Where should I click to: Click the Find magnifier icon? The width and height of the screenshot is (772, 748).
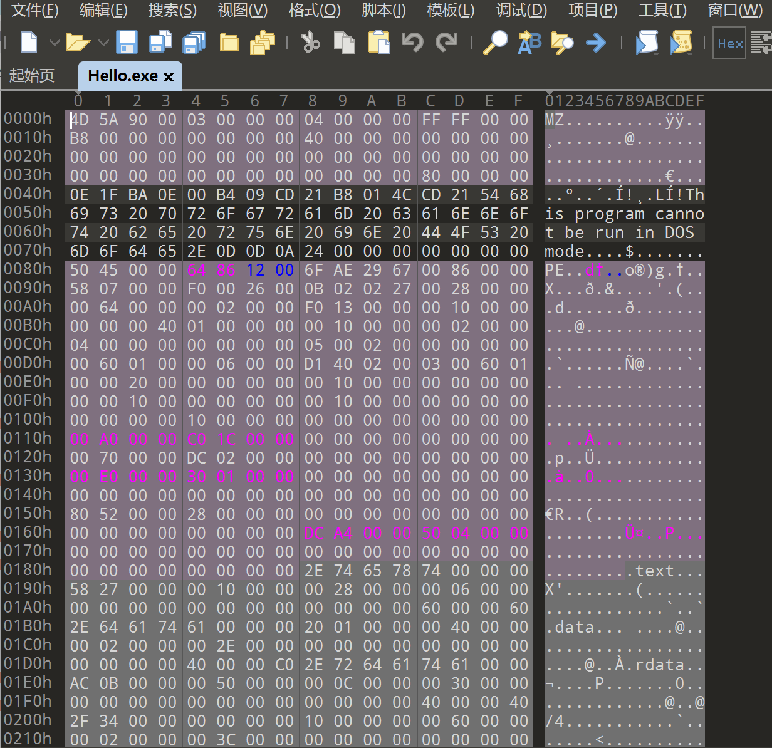tap(496, 43)
